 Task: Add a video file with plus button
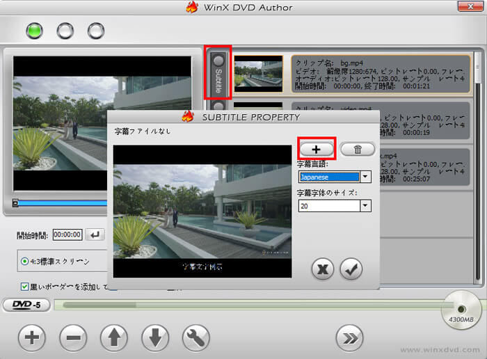[x=32, y=337]
